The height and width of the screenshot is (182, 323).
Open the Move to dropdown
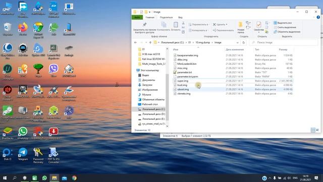pyautogui.click(x=198, y=24)
